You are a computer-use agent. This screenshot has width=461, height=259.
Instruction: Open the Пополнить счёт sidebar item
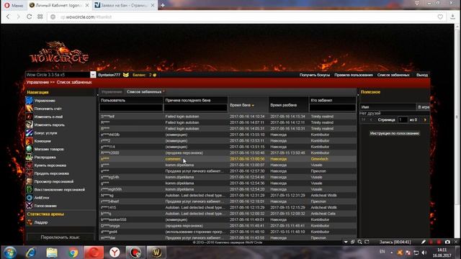pyautogui.click(x=48, y=109)
